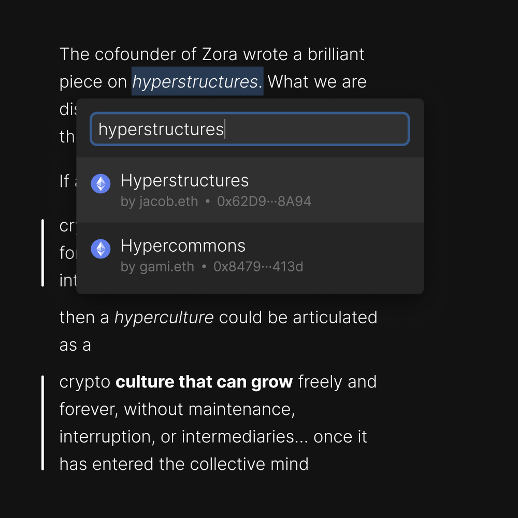Click the 'as a' line of text
This screenshot has width=518, height=518.
[75, 345]
